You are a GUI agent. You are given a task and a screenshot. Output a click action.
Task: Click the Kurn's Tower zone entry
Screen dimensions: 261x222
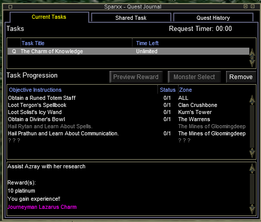(195, 112)
